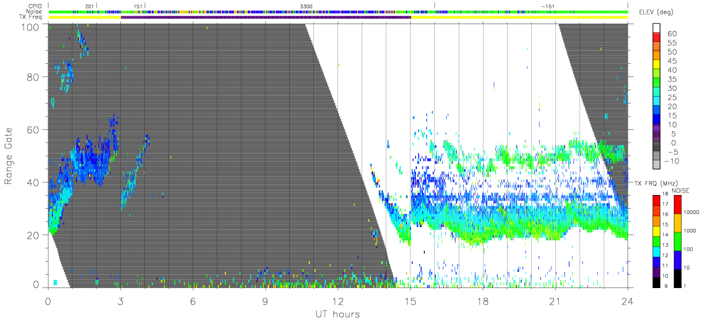Click the 12 tick label on the UT hours axis
The image size is (706, 326).
(338, 301)
